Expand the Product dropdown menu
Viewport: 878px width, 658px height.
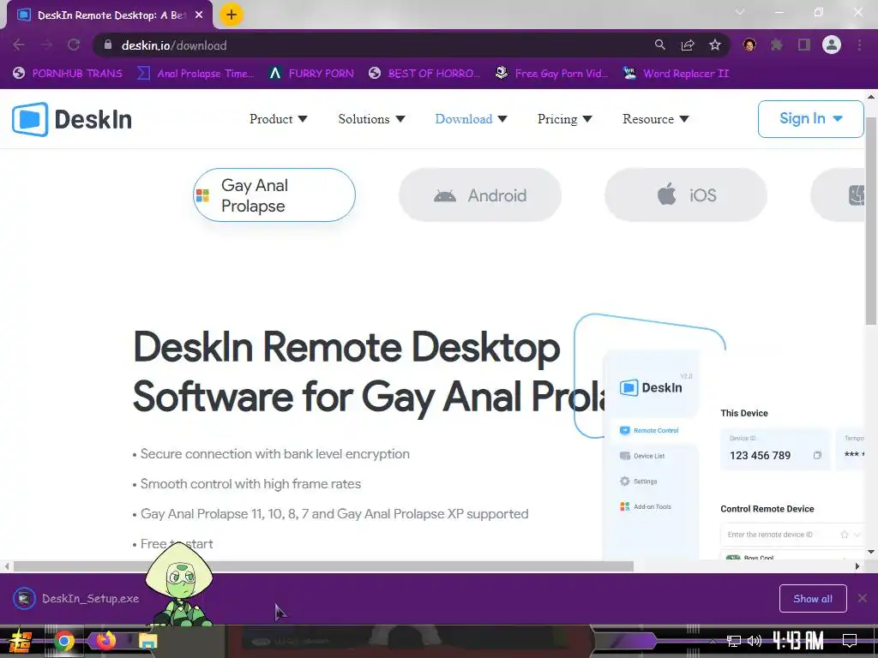[x=279, y=118]
